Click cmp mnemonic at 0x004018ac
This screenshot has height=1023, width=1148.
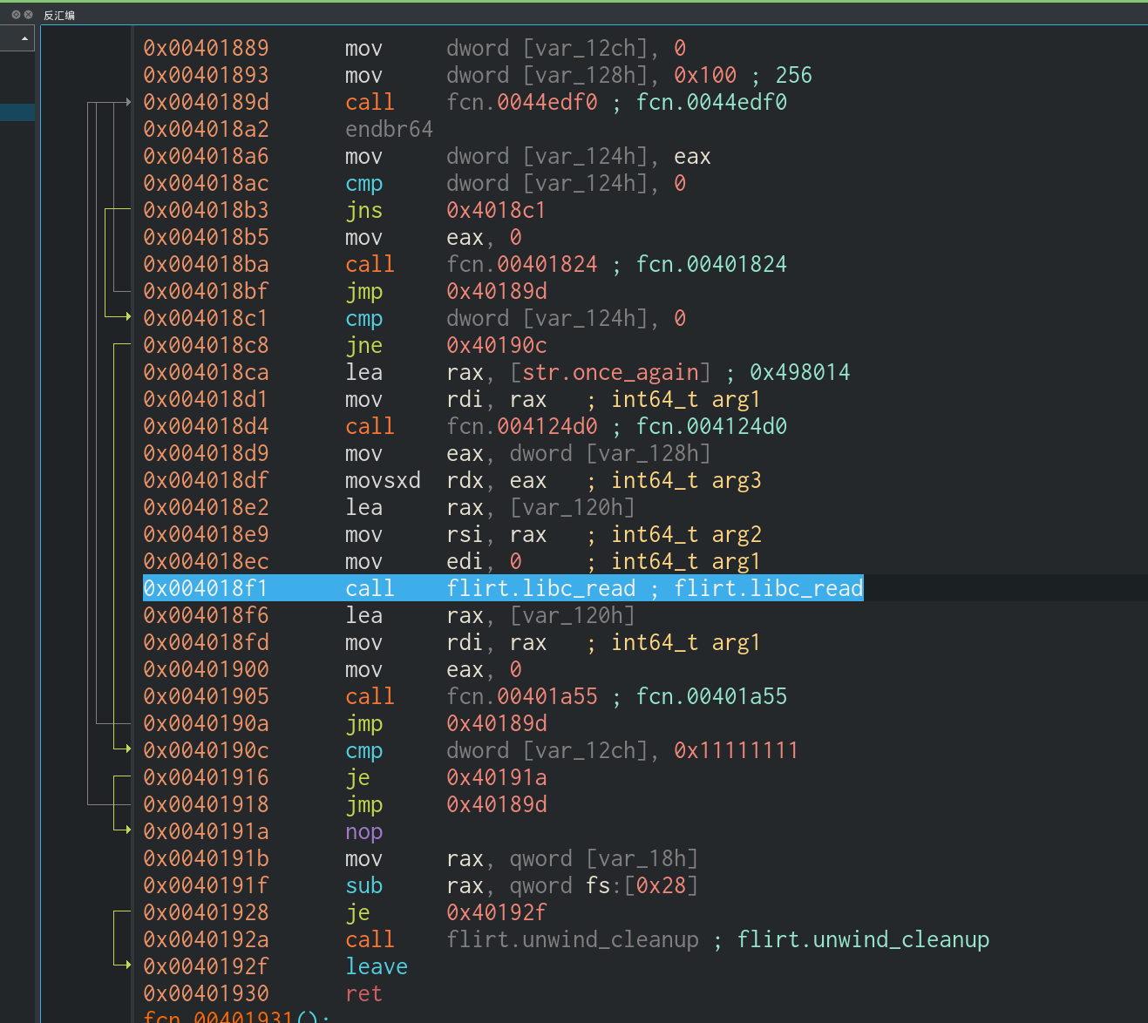click(364, 183)
